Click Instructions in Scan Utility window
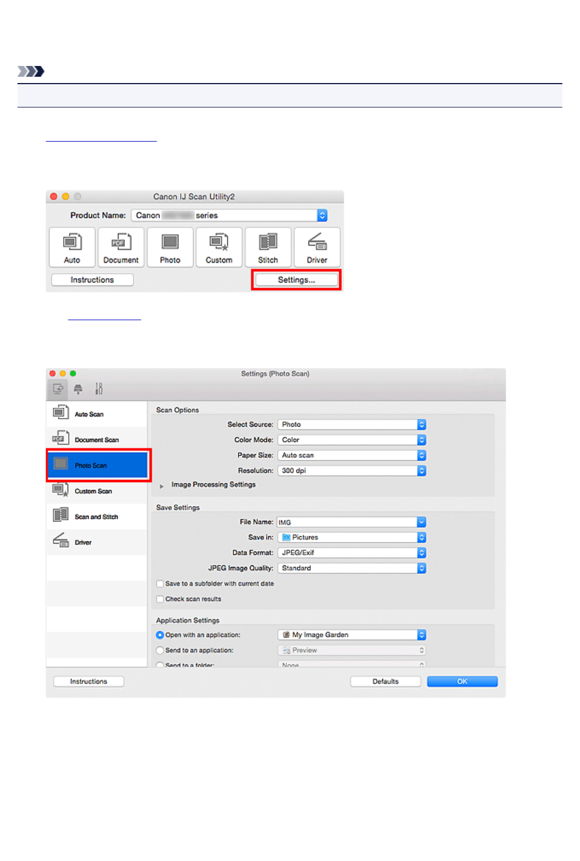This screenshot has width=580, height=861. [93, 280]
